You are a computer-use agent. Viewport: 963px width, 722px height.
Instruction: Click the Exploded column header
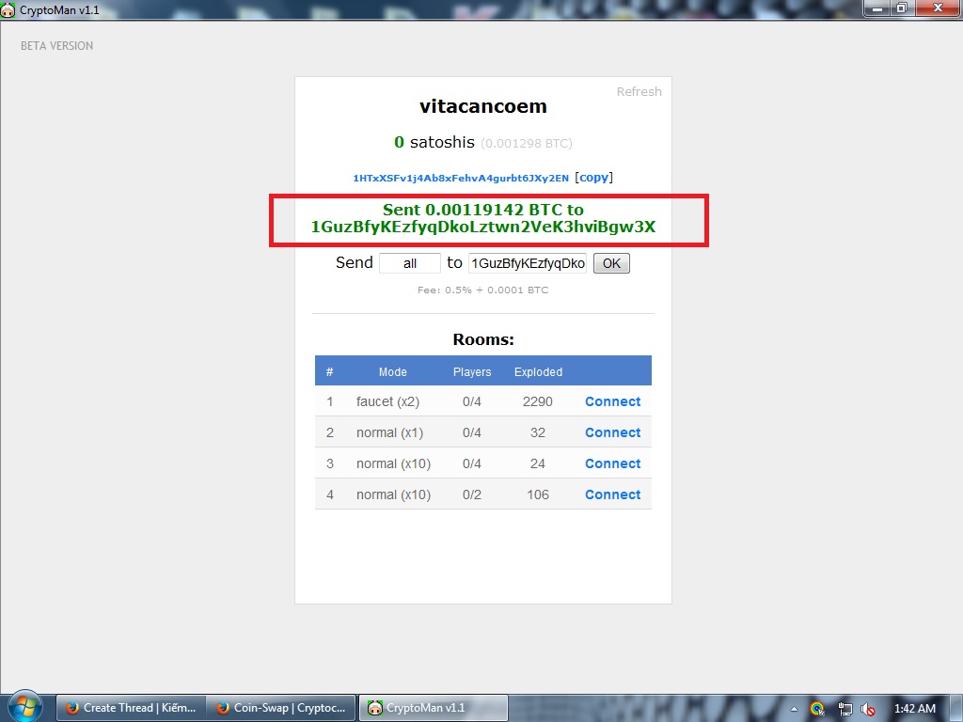click(538, 372)
